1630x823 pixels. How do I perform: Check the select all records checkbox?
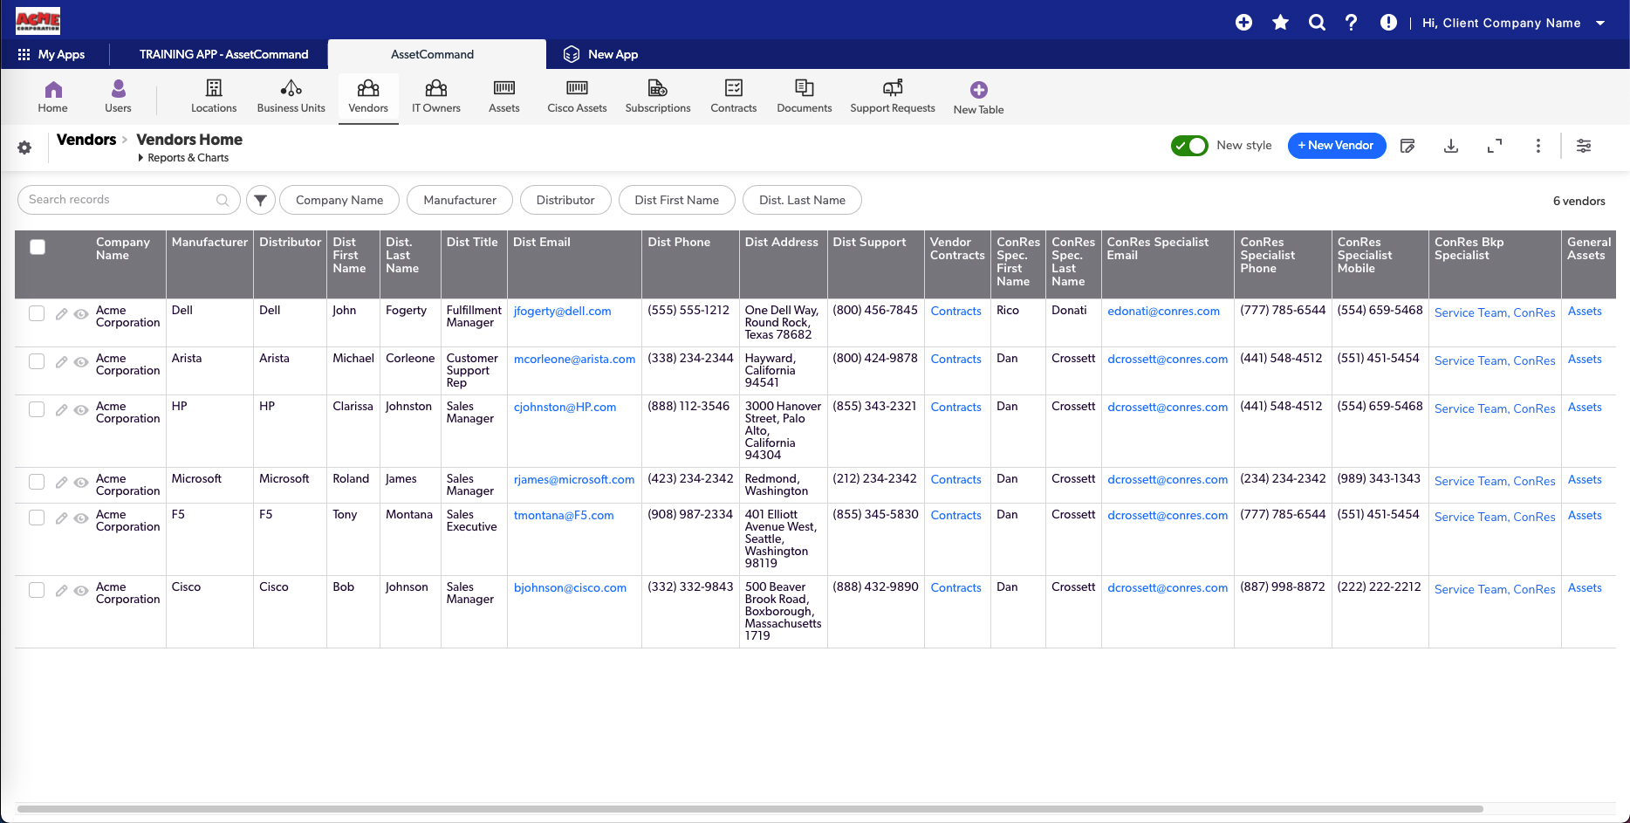(x=38, y=247)
